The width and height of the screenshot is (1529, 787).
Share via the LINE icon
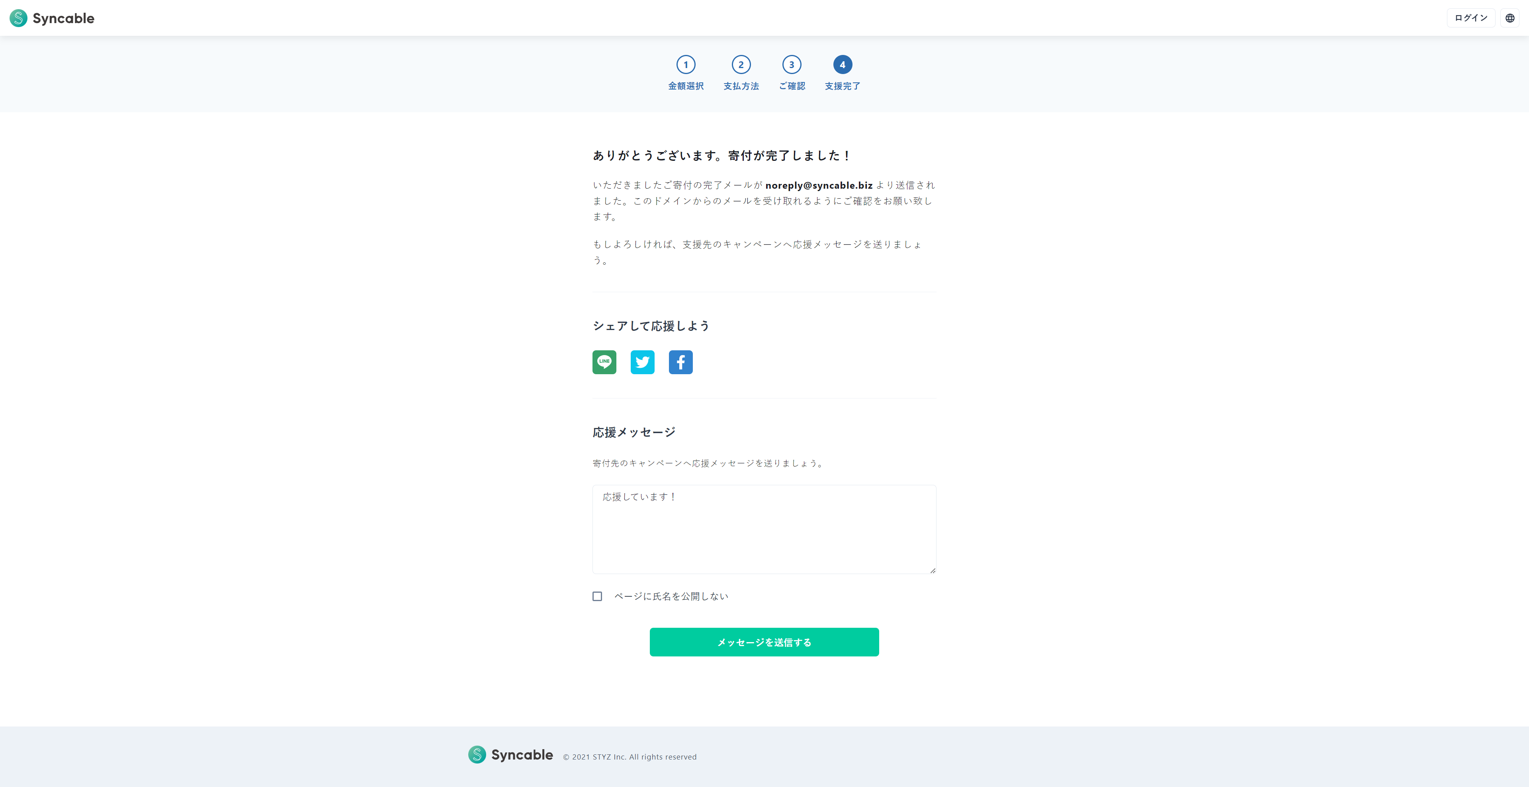click(604, 362)
